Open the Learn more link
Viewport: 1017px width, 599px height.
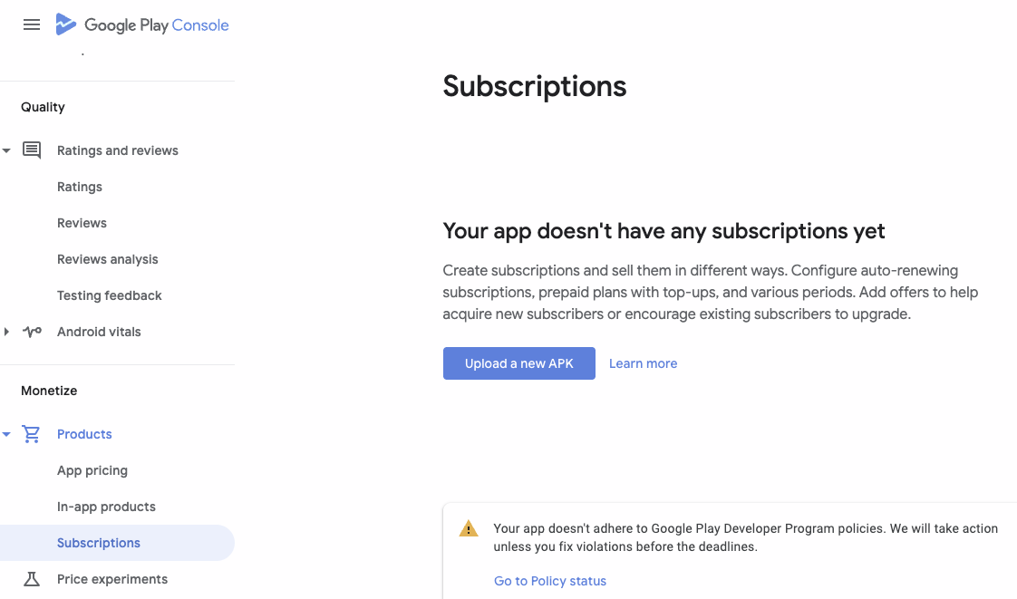[643, 363]
